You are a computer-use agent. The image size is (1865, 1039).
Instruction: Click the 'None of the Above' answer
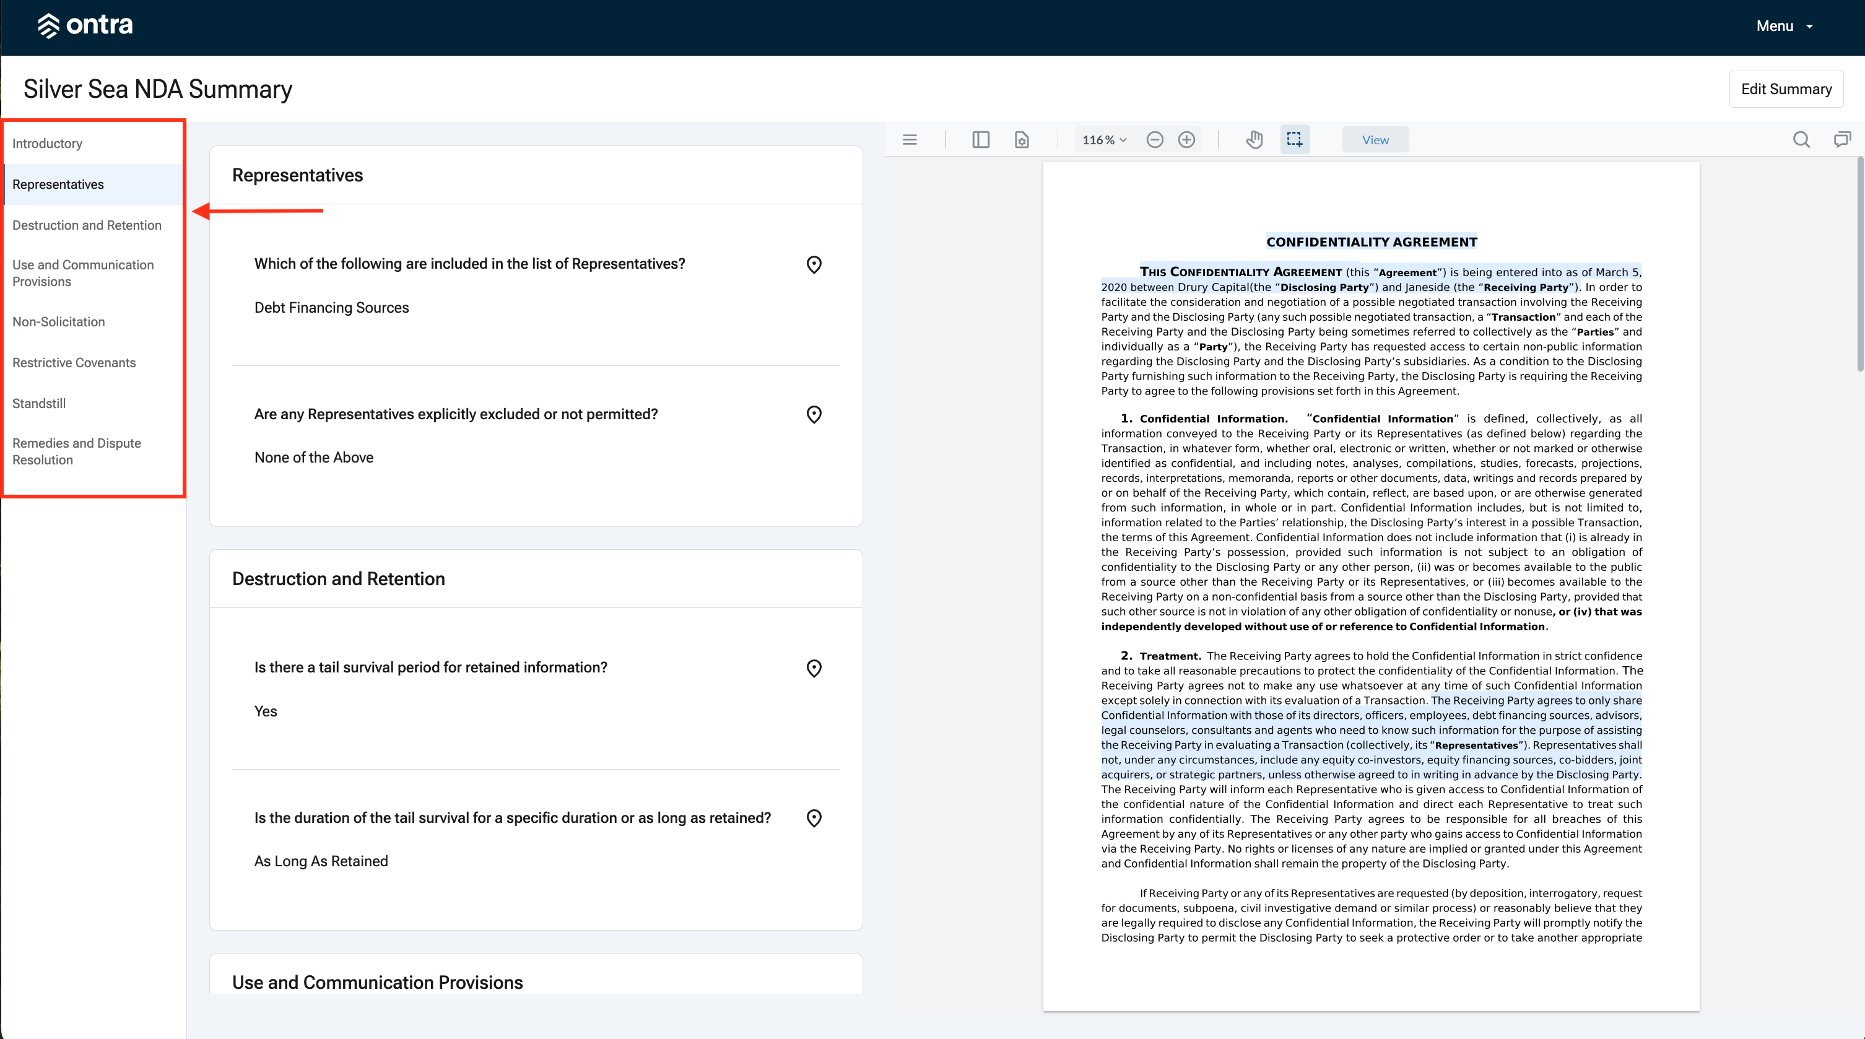(313, 458)
